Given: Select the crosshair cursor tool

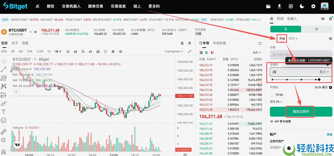Looking at the screenshot, I should [x=4, y=61].
